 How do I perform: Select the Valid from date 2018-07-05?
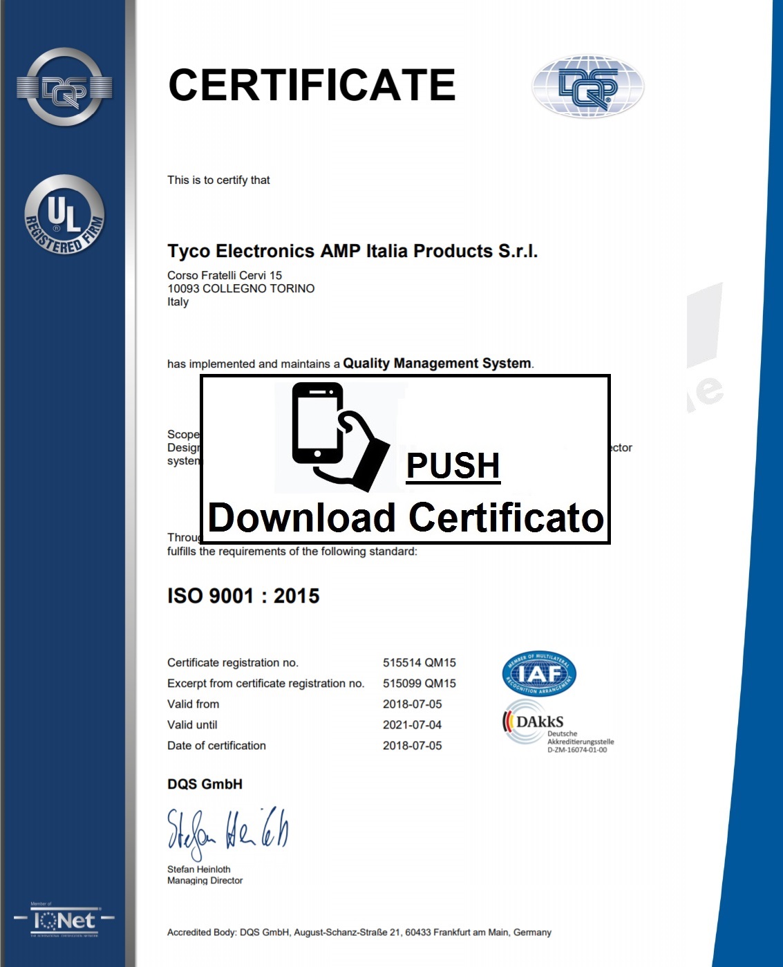coord(413,704)
